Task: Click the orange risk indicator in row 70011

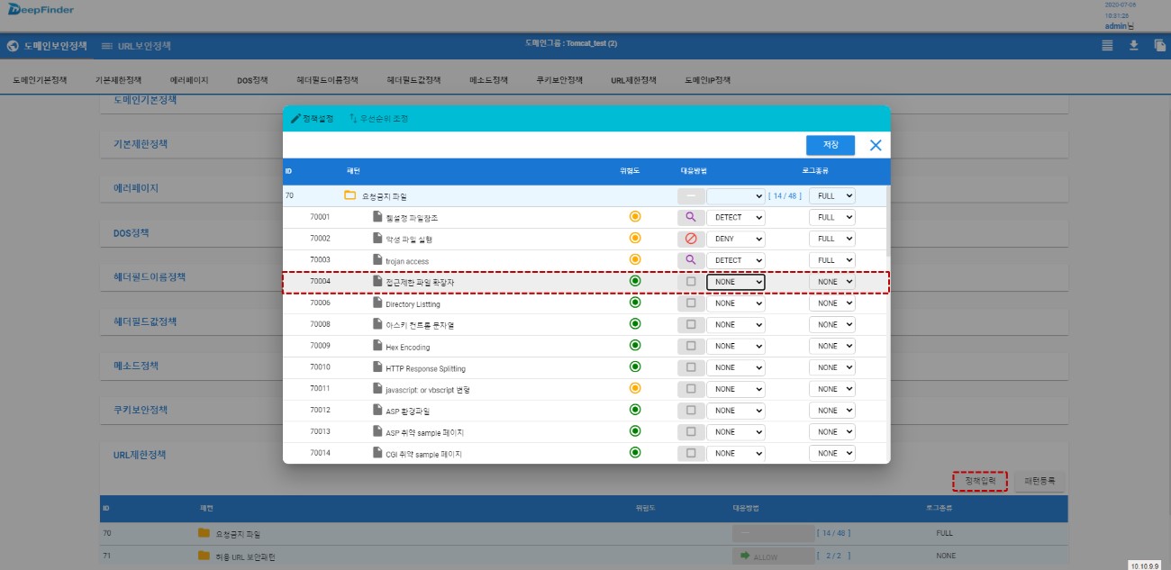Action: tap(634, 388)
